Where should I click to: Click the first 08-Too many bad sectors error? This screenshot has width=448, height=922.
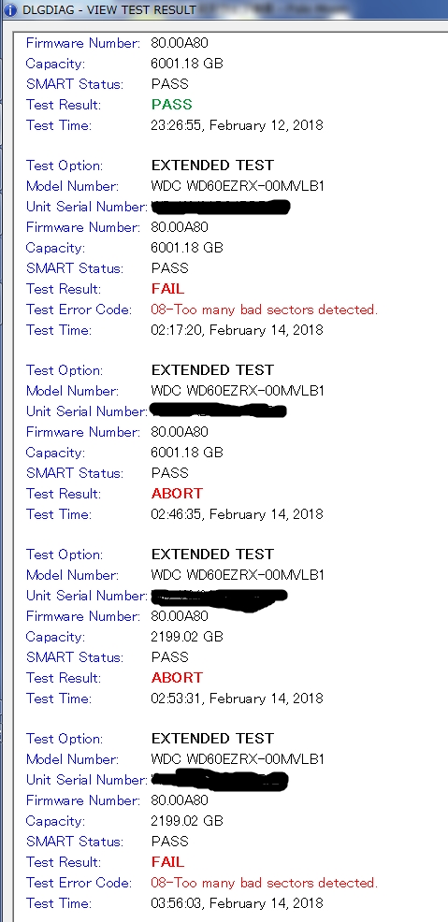click(264, 310)
